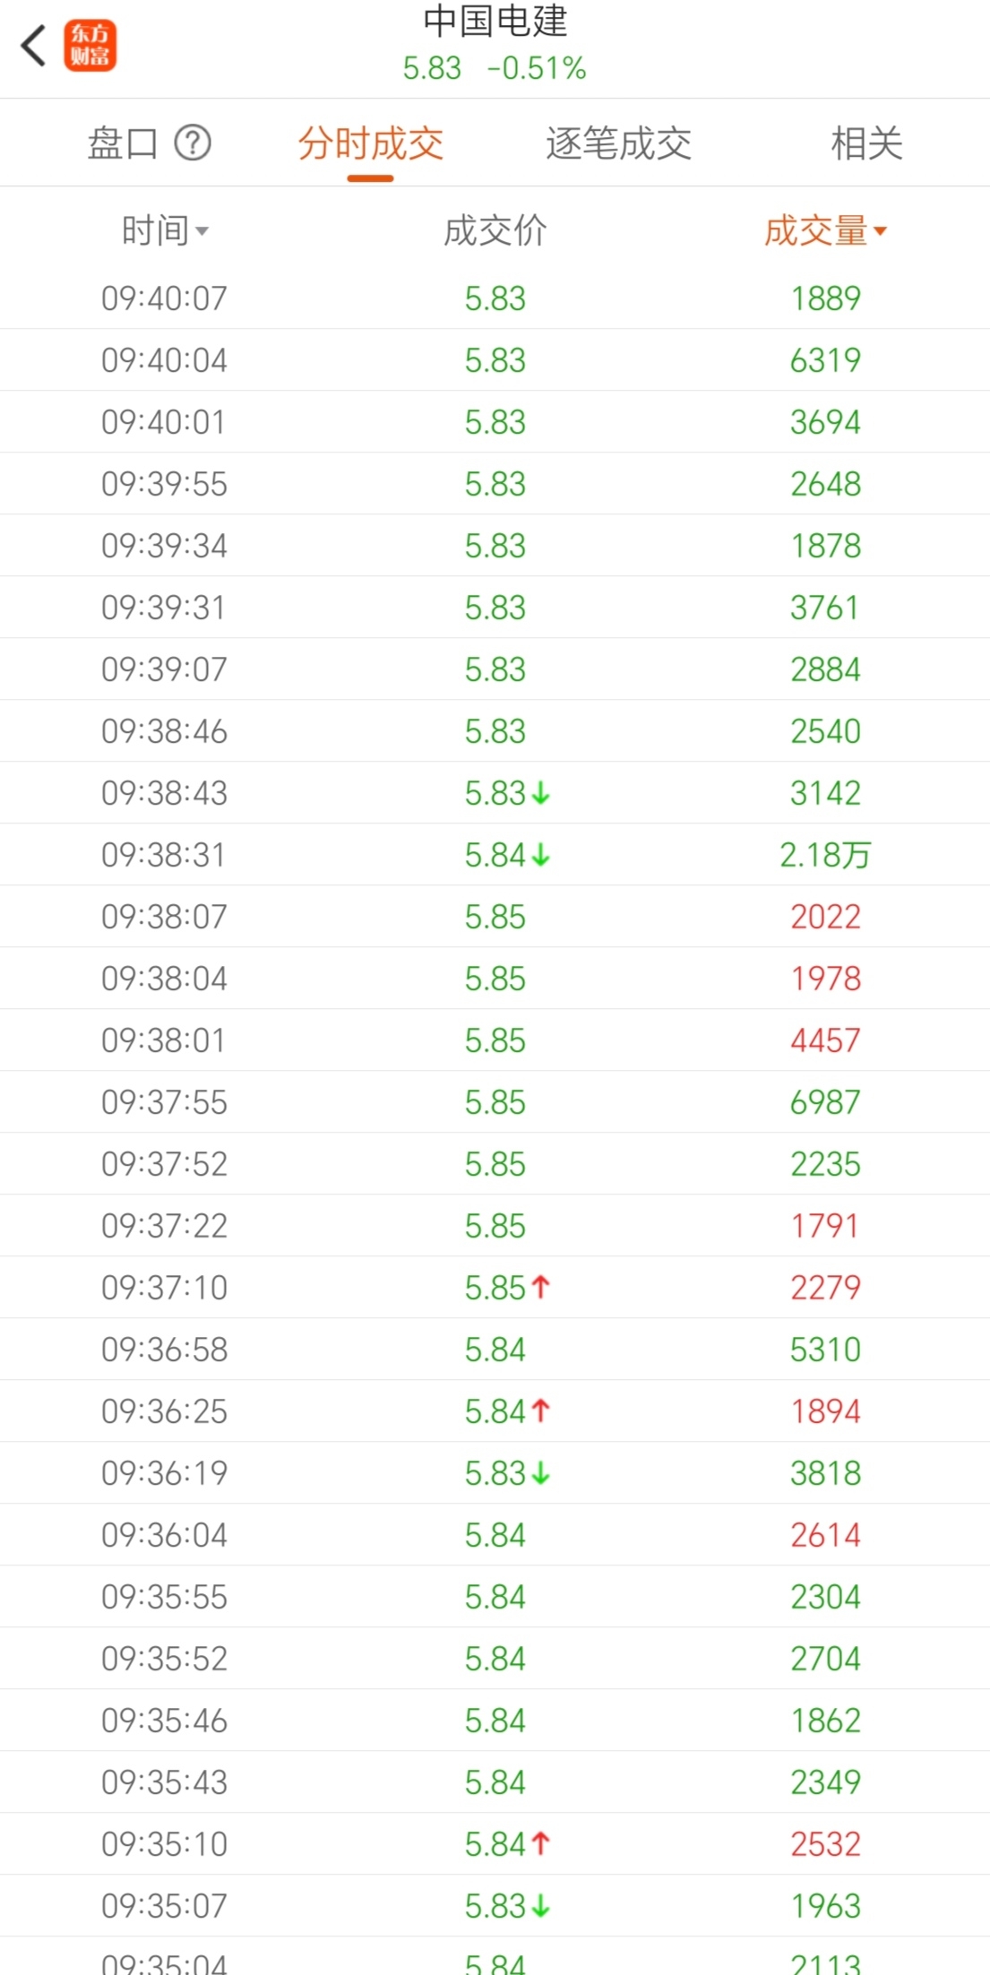Tap the 中国电建 stock title
The width and height of the screenshot is (990, 1975).
tap(495, 22)
